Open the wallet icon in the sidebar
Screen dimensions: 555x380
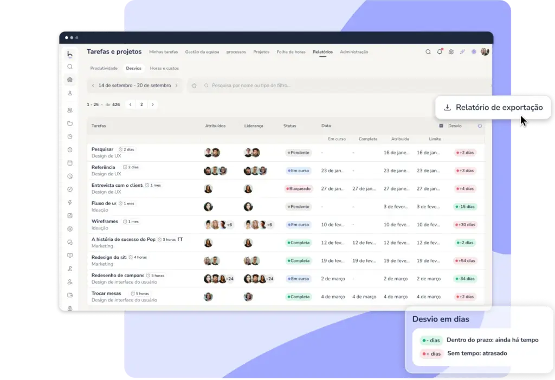[70, 295]
